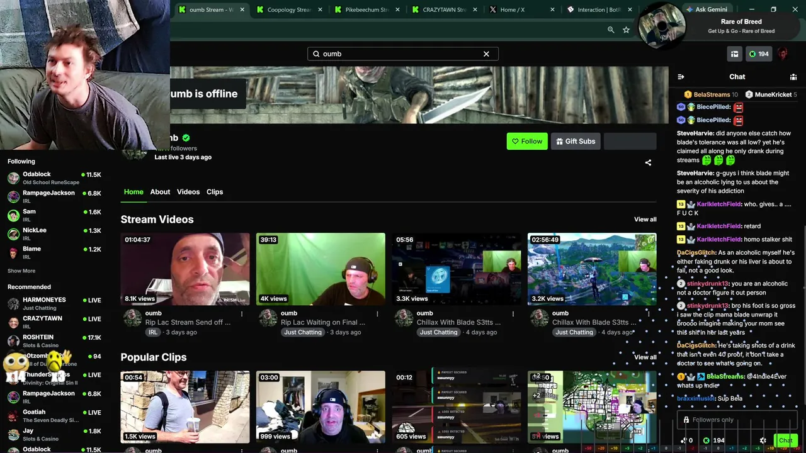The height and width of the screenshot is (453, 806).
Task: Switch to the Pikebeechum browser tab
Action: (367, 9)
